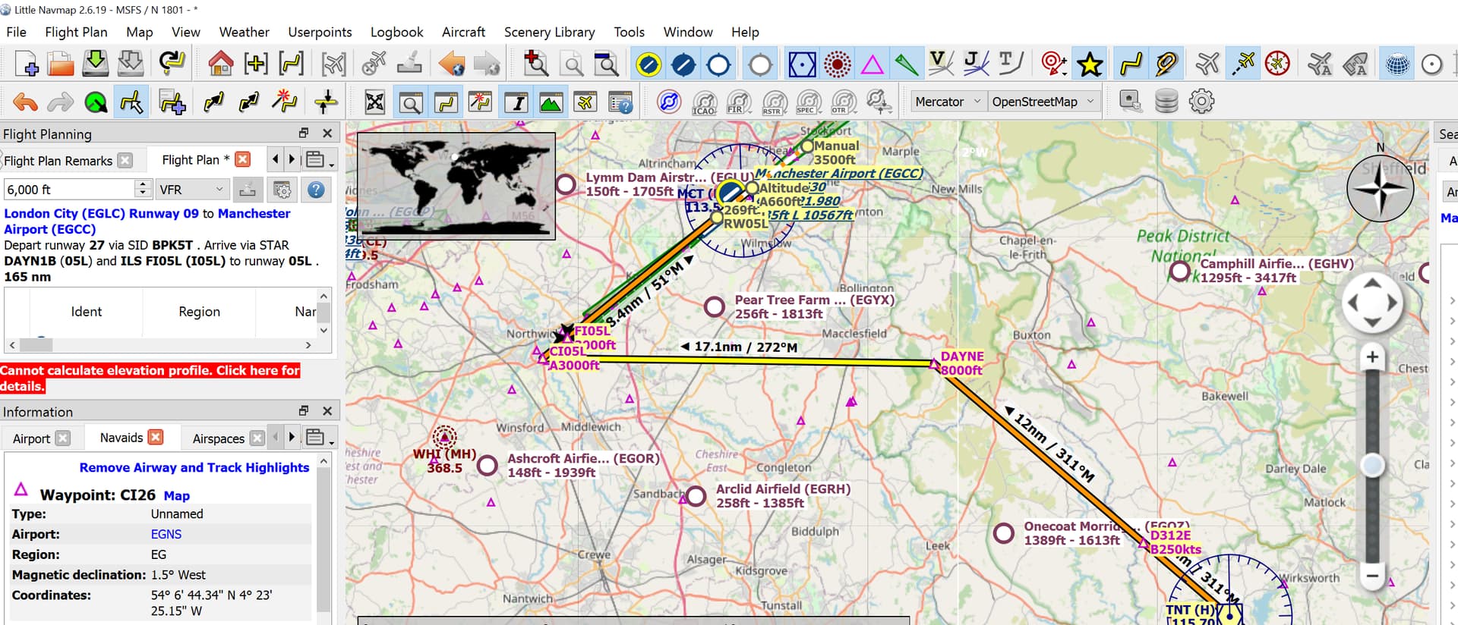
Task: Toggle userpoints star display on map
Action: click(1090, 64)
